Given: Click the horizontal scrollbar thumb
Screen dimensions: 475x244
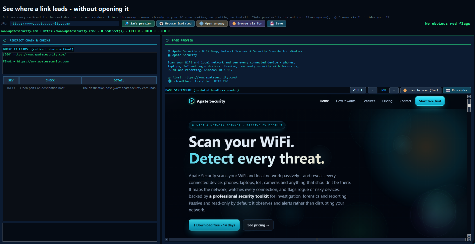Looking at the screenshot, I should [317, 240].
